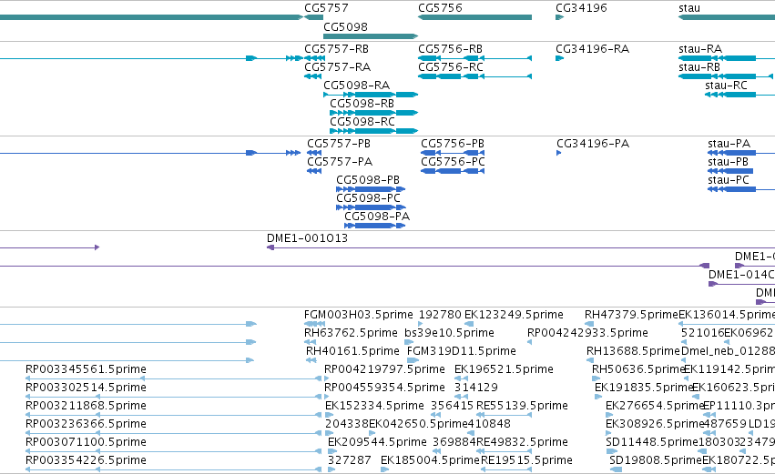Select EST RP003354226.5prime
This screenshot has width=775, height=474.
(86, 460)
